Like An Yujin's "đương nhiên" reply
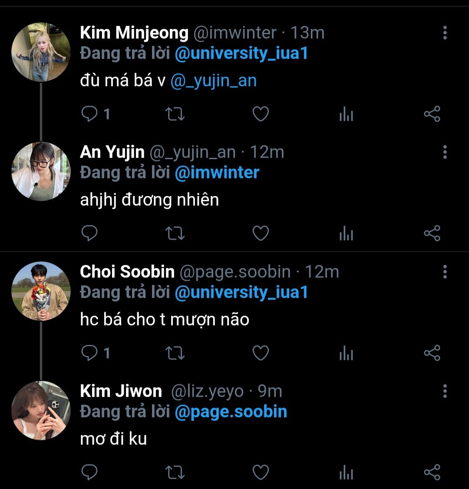Image resolution: width=469 pixels, height=489 pixels. pyautogui.click(x=261, y=234)
